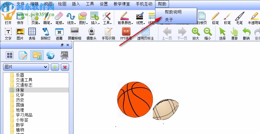Select the 国旗 folder in tree

pos(20,105)
